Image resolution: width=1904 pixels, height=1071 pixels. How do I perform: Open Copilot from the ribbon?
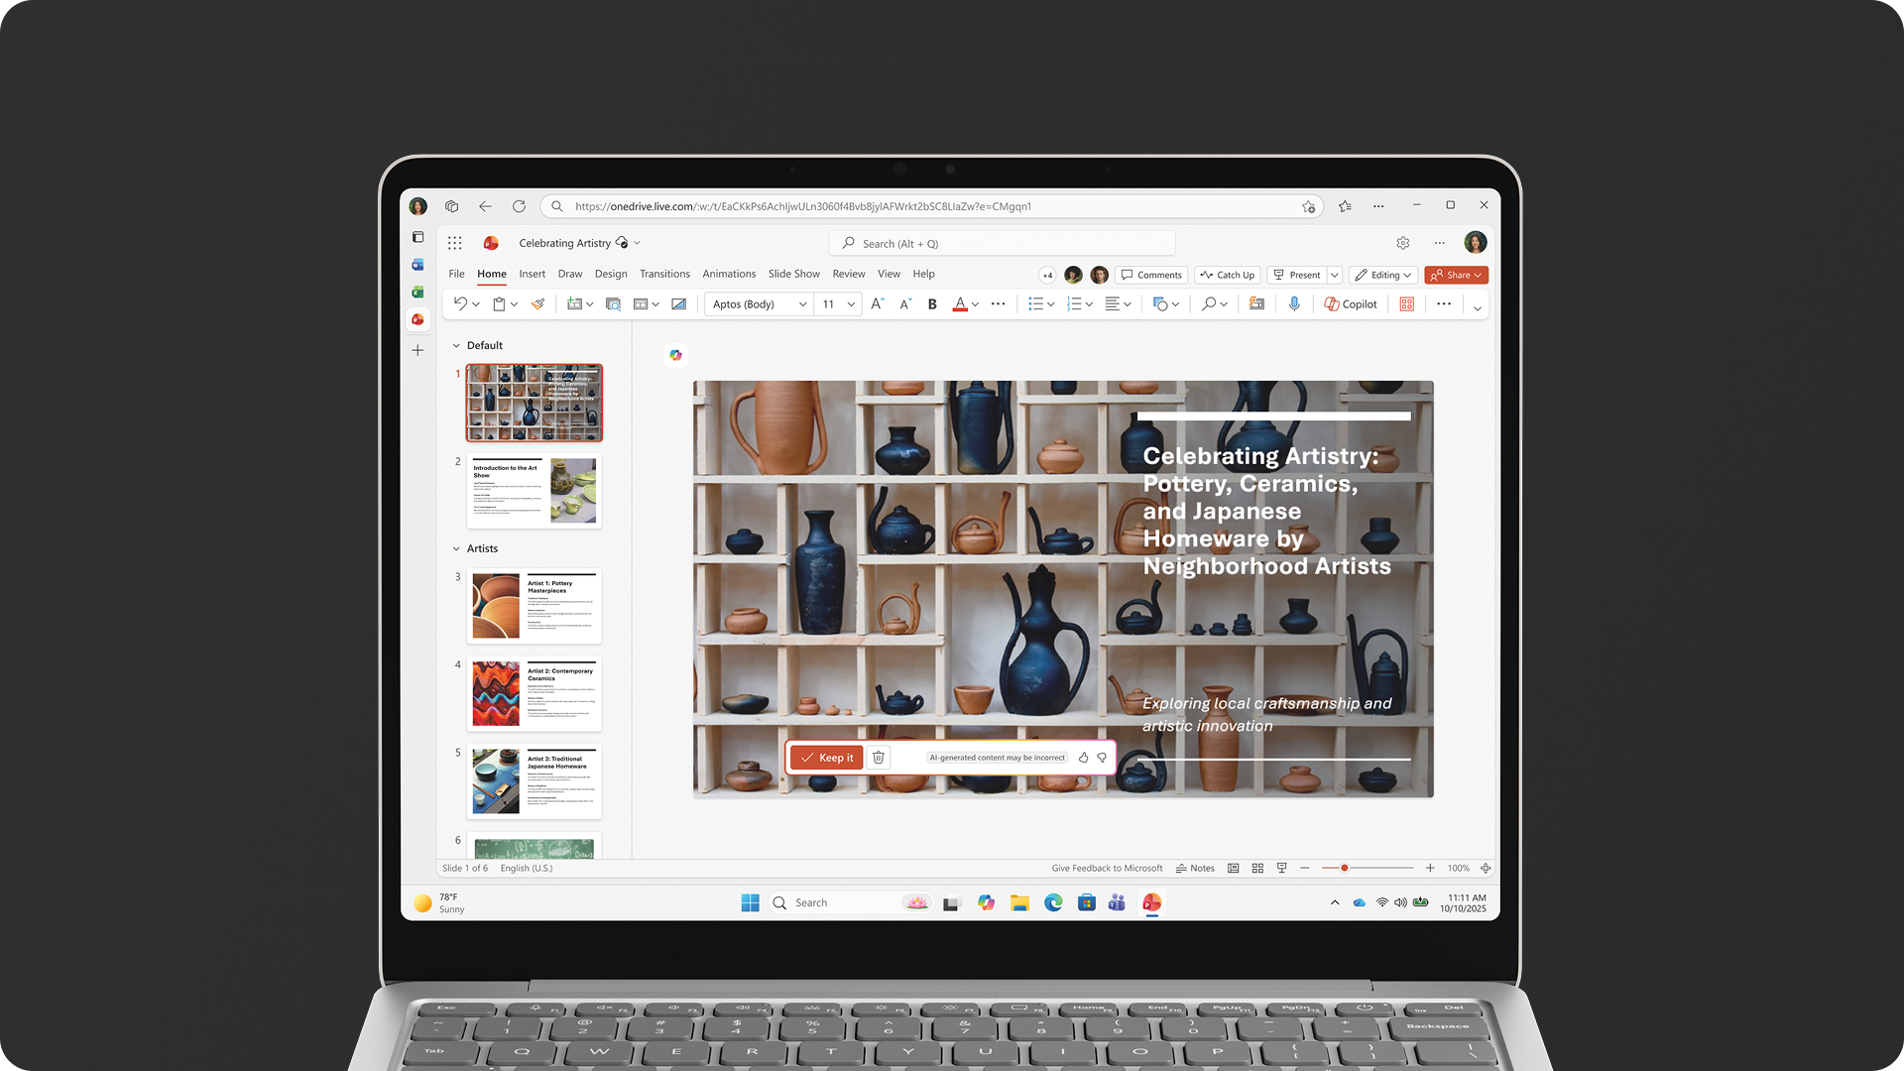(1351, 304)
